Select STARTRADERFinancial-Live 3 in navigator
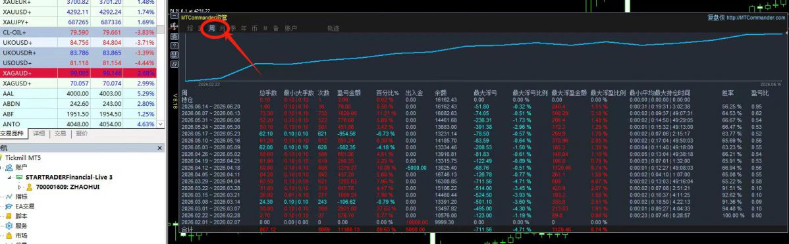This screenshot has height=244, width=789. pos(69,177)
